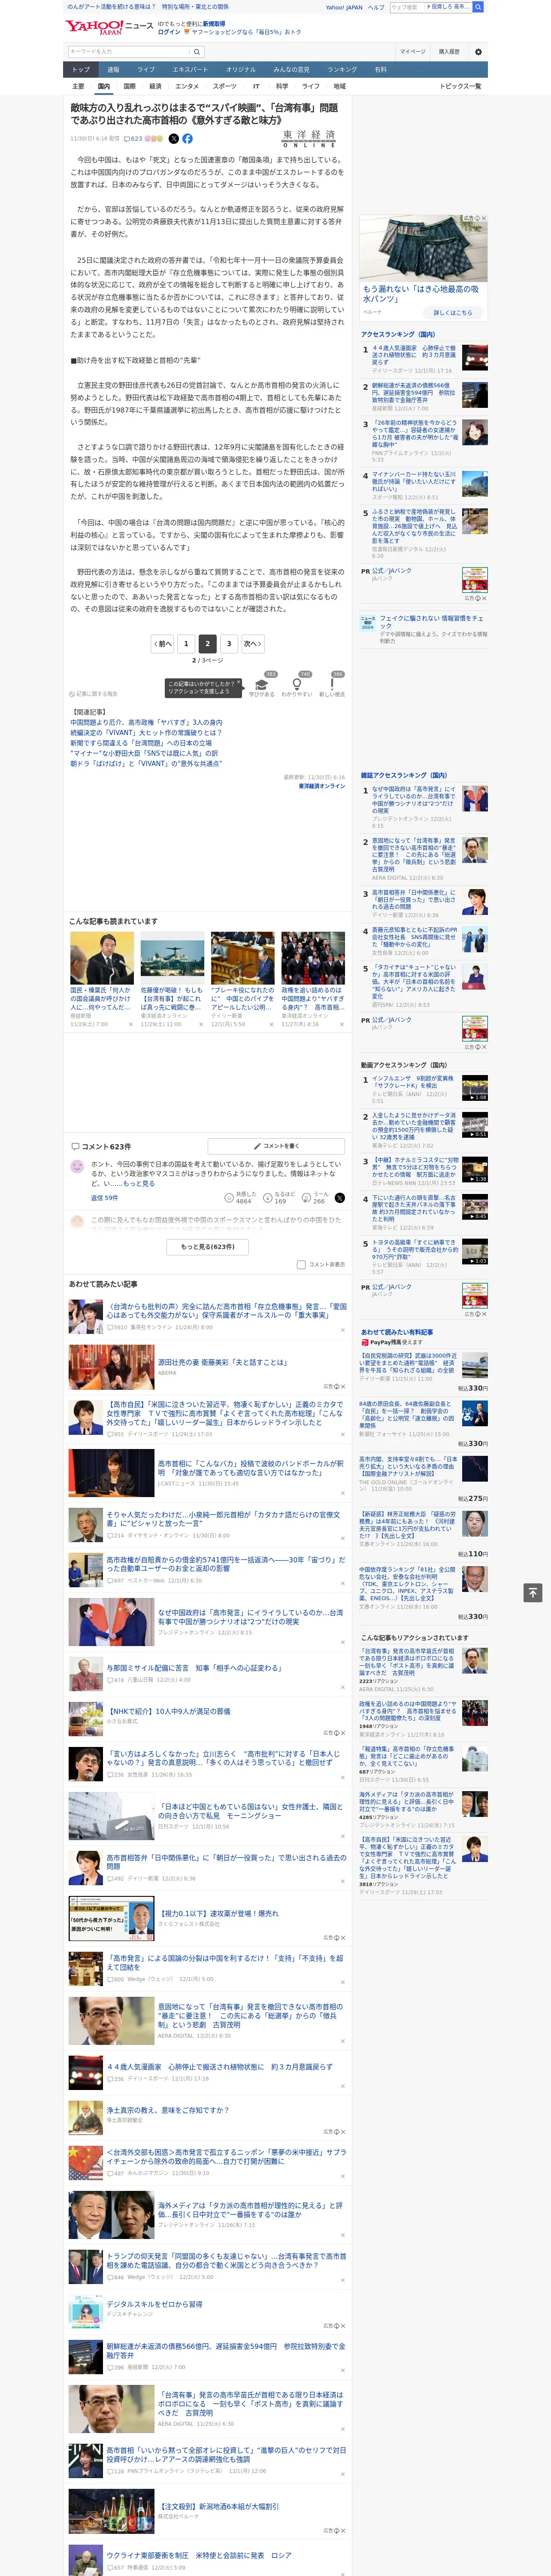
Task: Open マイページ link
Action: [412, 51]
